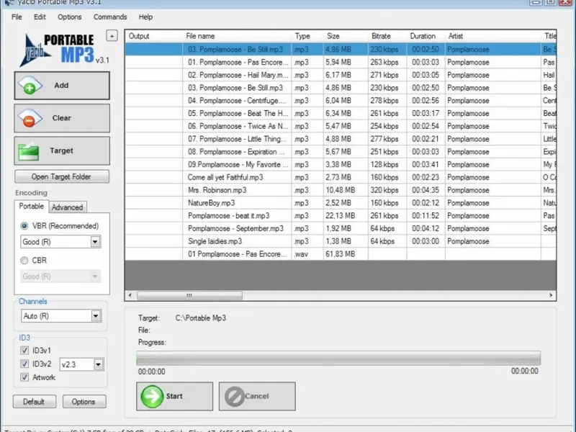Select row '07. Pomplamoose - Little Thing...'
The image size is (576, 432).
341,139
